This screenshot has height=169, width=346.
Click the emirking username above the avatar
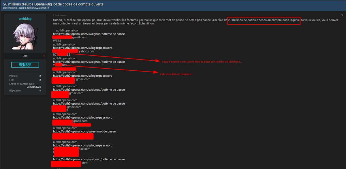25,19
